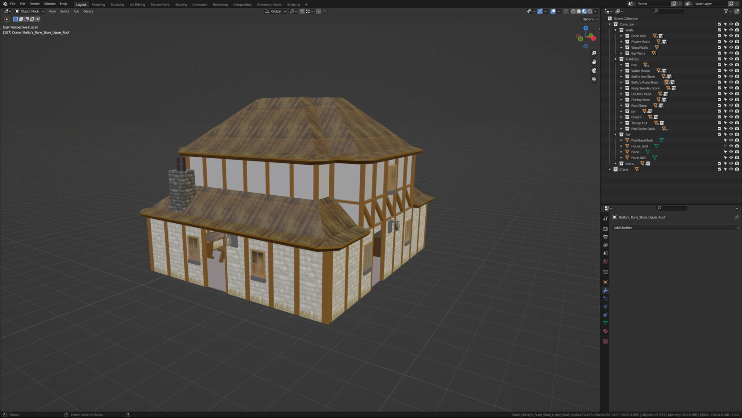Open the Physics properties tab

coord(605,307)
